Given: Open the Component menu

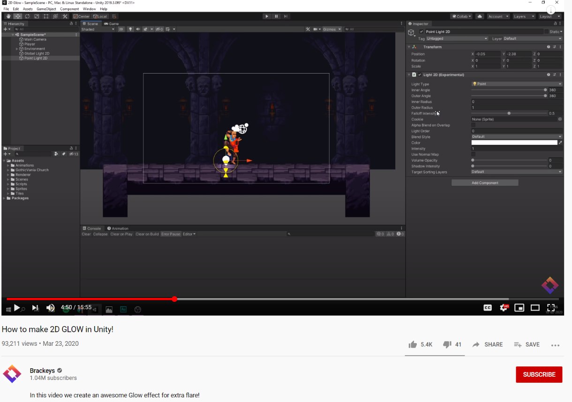Looking at the screenshot, I should point(69,9).
